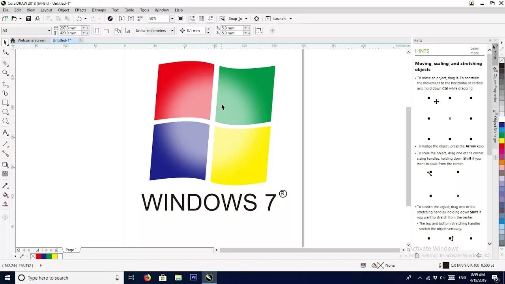The height and width of the screenshot is (284, 505).
Task: Click the red swatch in document palette
Action: 38,256
